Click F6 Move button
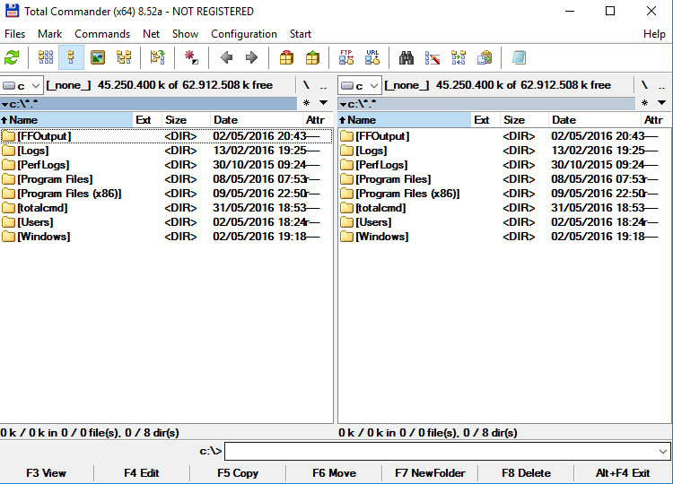Viewport: 673px width, 484px height. coord(334,473)
